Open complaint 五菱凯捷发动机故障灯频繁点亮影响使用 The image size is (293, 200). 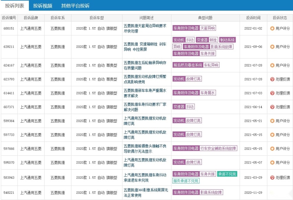pyautogui.click(x=145, y=79)
